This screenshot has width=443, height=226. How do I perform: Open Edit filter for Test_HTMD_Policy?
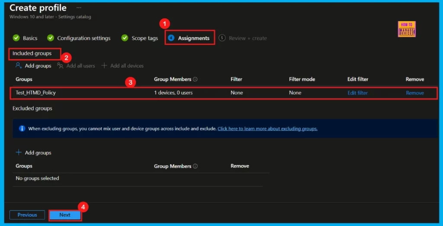click(358, 93)
